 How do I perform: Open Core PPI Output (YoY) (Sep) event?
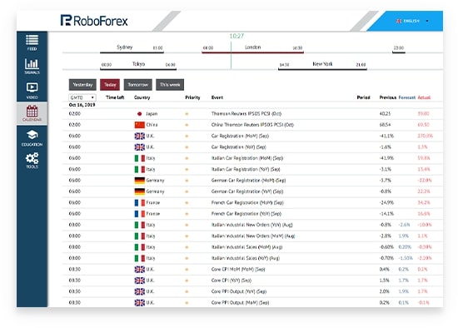(239, 291)
